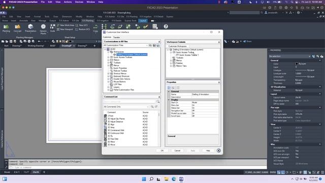Select the 24x36 layout tab
The image size is (325, 183).
click(36, 172)
